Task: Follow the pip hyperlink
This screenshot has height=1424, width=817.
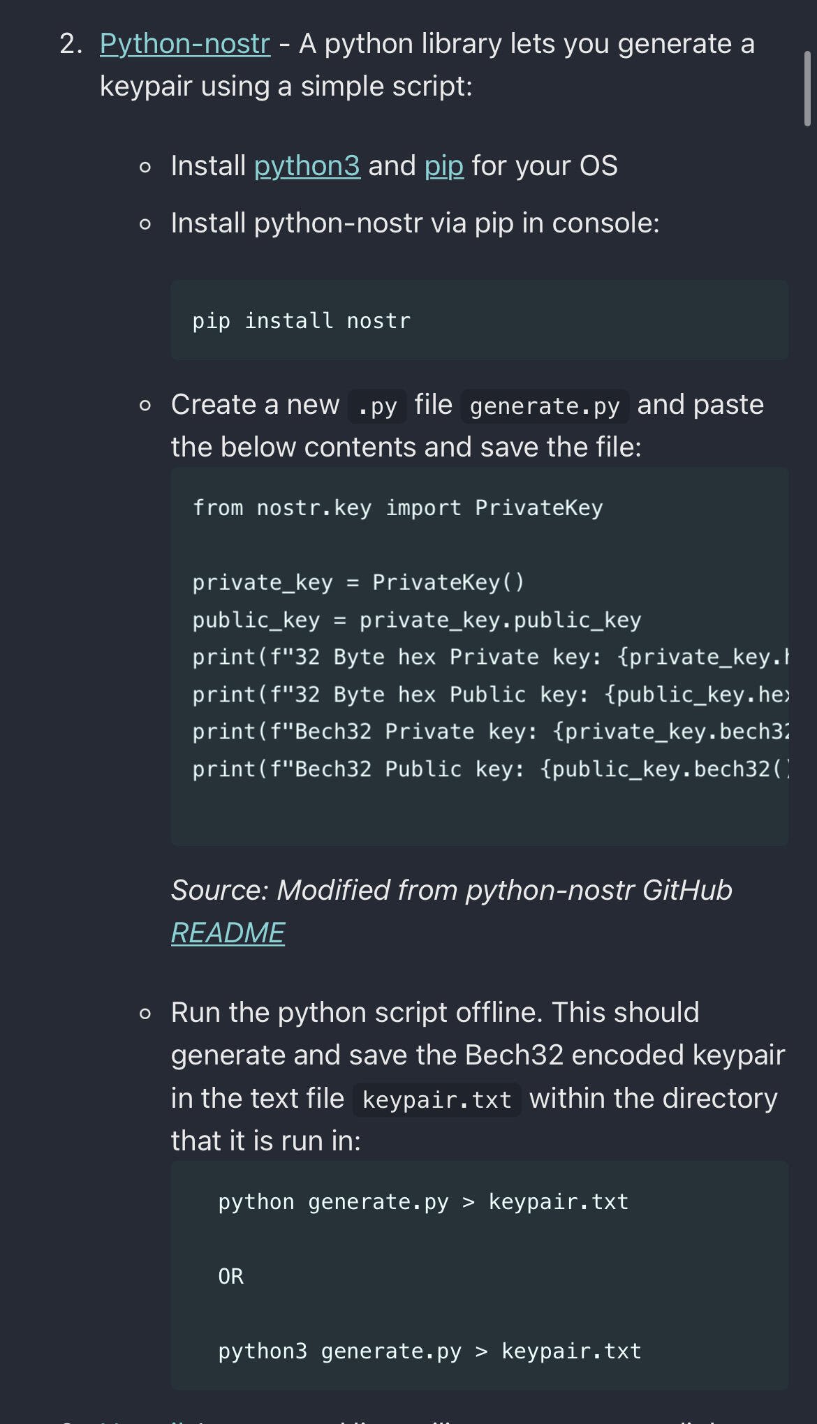Action: [x=444, y=166]
